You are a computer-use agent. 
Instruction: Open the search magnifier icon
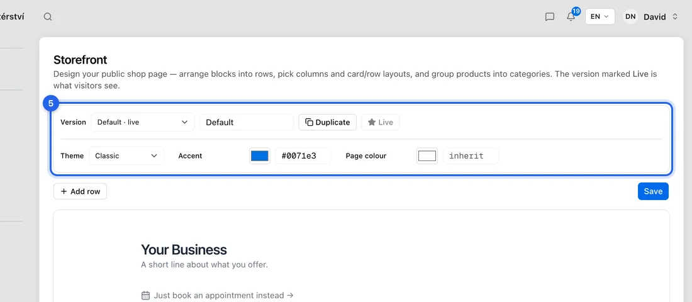48,17
